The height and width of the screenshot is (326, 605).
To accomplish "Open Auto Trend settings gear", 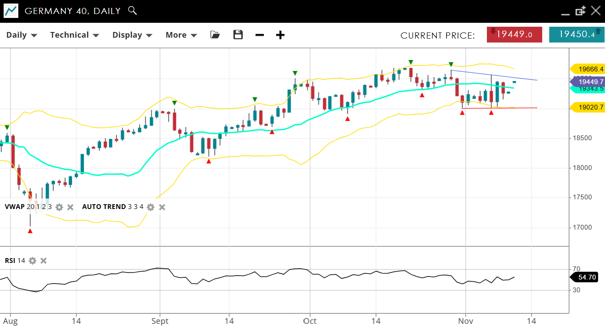I will [x=151, y=207].
